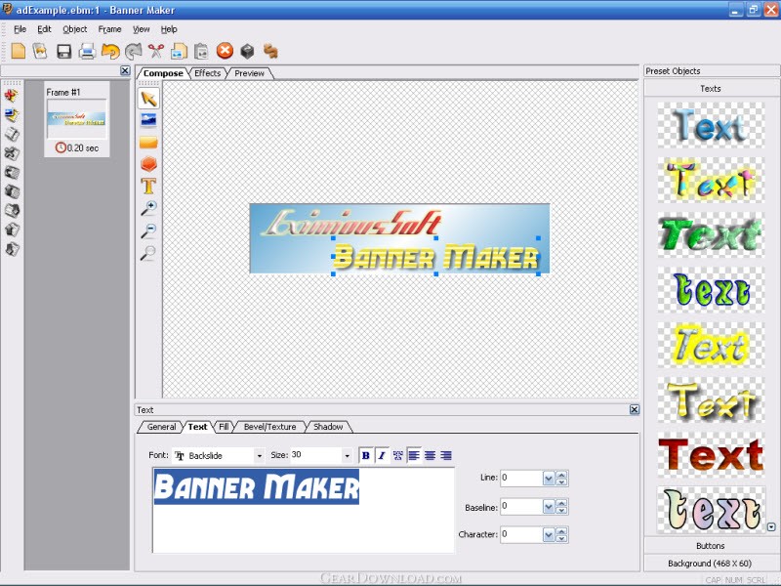This screenshot has width=781, height=586.
Task: Open the Object menu
Action: [x=75, y=29]
